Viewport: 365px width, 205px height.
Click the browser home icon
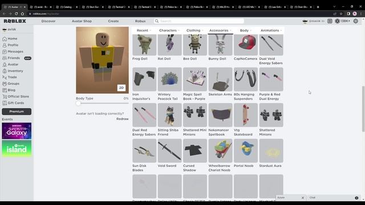[22, 14]
